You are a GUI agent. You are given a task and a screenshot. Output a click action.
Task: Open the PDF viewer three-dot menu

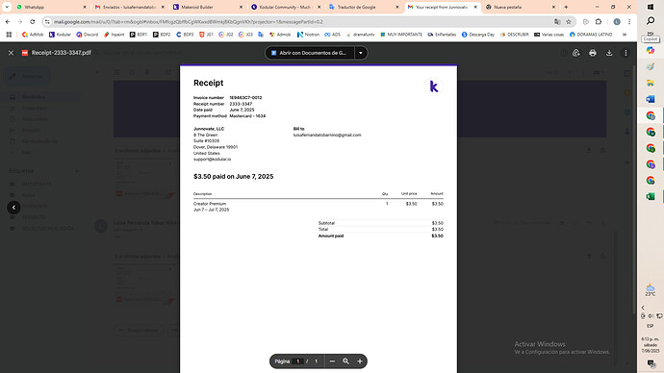pos(626,53)
